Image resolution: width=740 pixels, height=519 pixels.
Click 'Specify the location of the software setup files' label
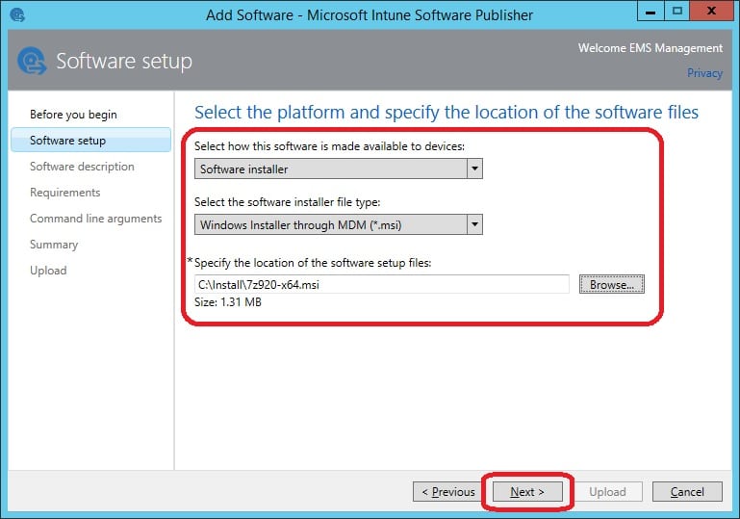pyautogui.click(x=313, y=263)
